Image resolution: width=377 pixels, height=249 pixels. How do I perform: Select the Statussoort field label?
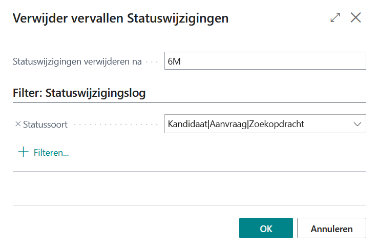[45, 125]
